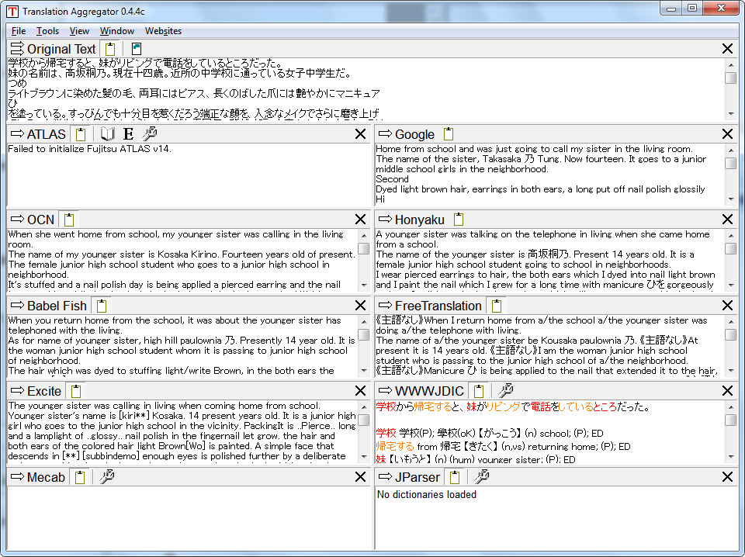The image size is (745, 557).
Task: Close the OCN panel
Action: [360, 220]
